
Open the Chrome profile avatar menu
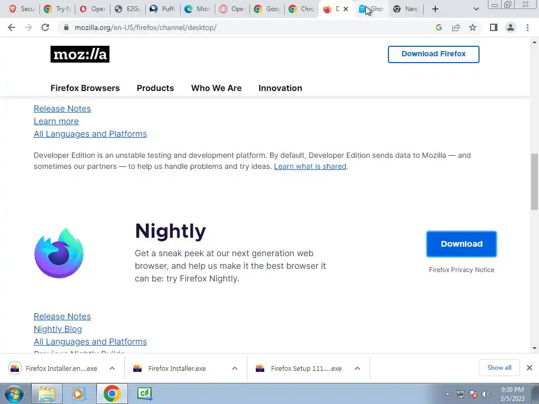pyautogui.click(x=511, y=27)
